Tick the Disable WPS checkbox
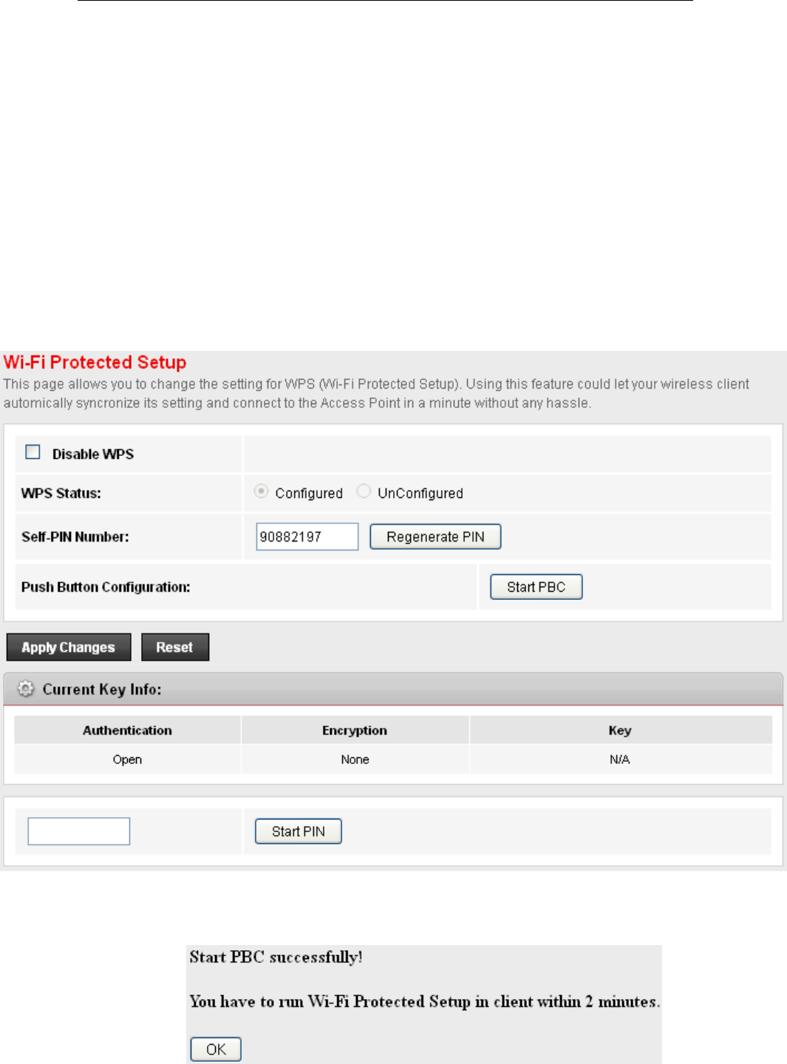The height and width of the screenshot is (1064, 787). point(33,452)
